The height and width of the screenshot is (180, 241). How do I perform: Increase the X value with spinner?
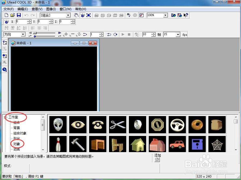[29, 21]
